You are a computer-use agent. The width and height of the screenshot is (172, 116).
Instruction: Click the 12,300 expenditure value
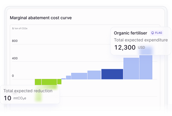coord(125,47)
